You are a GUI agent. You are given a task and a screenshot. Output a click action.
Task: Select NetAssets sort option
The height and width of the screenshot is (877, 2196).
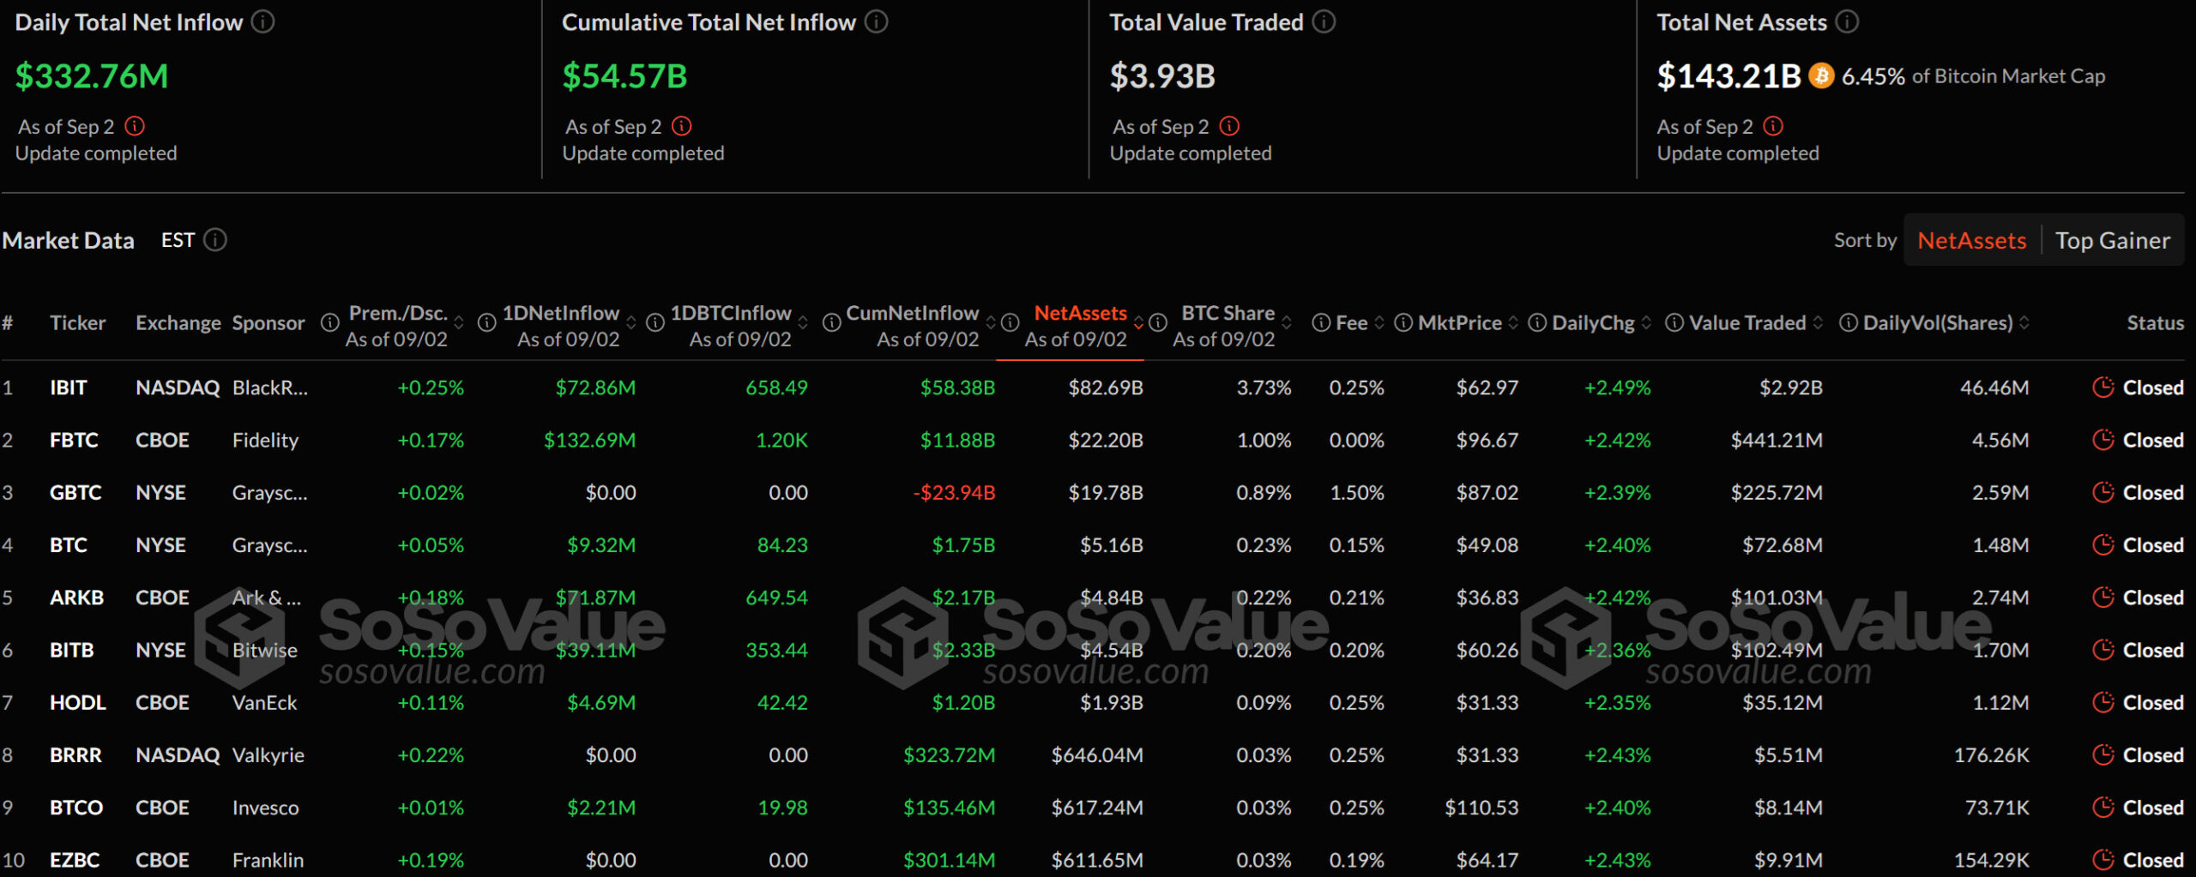click(1971, 240)
